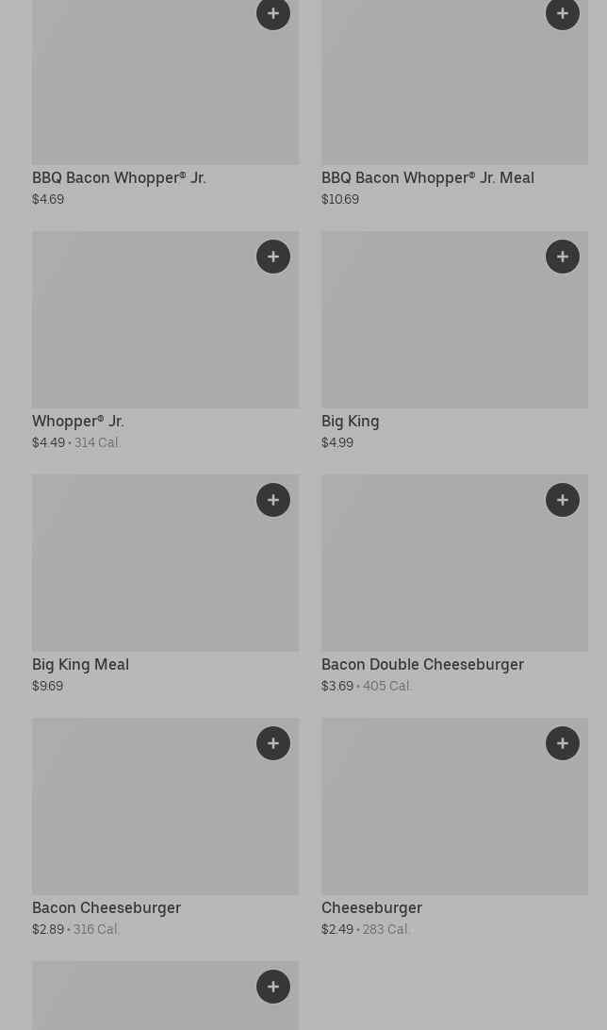Open the BBQ Bacon Whopper Jr. Meal title
The height and width of the screenshot is (1030, 607).
click(427, 178)
